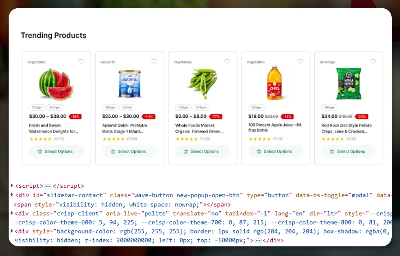Viewport: 400px width, 256px height.
Task: Click the struck-through $45.00 price
Action: (x=346, y=117)
